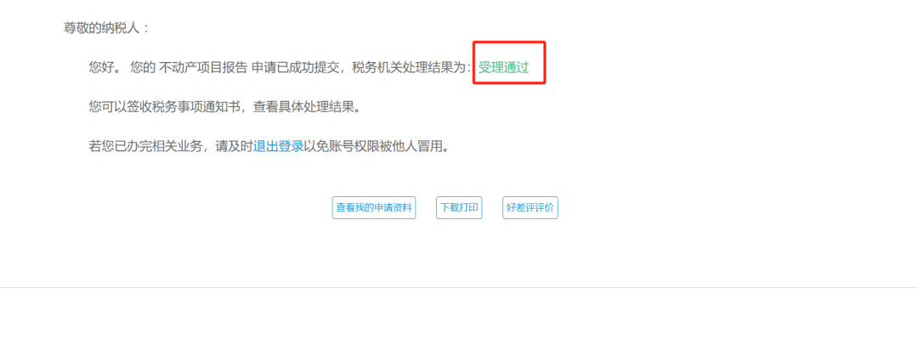Viewport: 918px width, 350px height.
Task: Click the green 受理通过 status text
Action: tap(503, 67)
